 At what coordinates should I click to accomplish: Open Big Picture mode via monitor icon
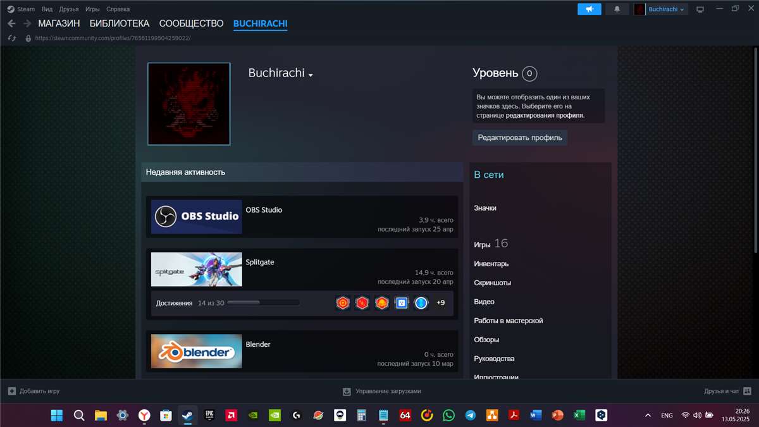[x=700, y=9]
